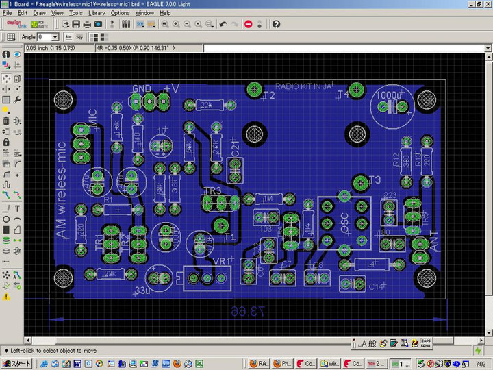This screenshot has width=493, height=370.
Task: Click the Grid settings icon
Action: [x=11, y=37]
